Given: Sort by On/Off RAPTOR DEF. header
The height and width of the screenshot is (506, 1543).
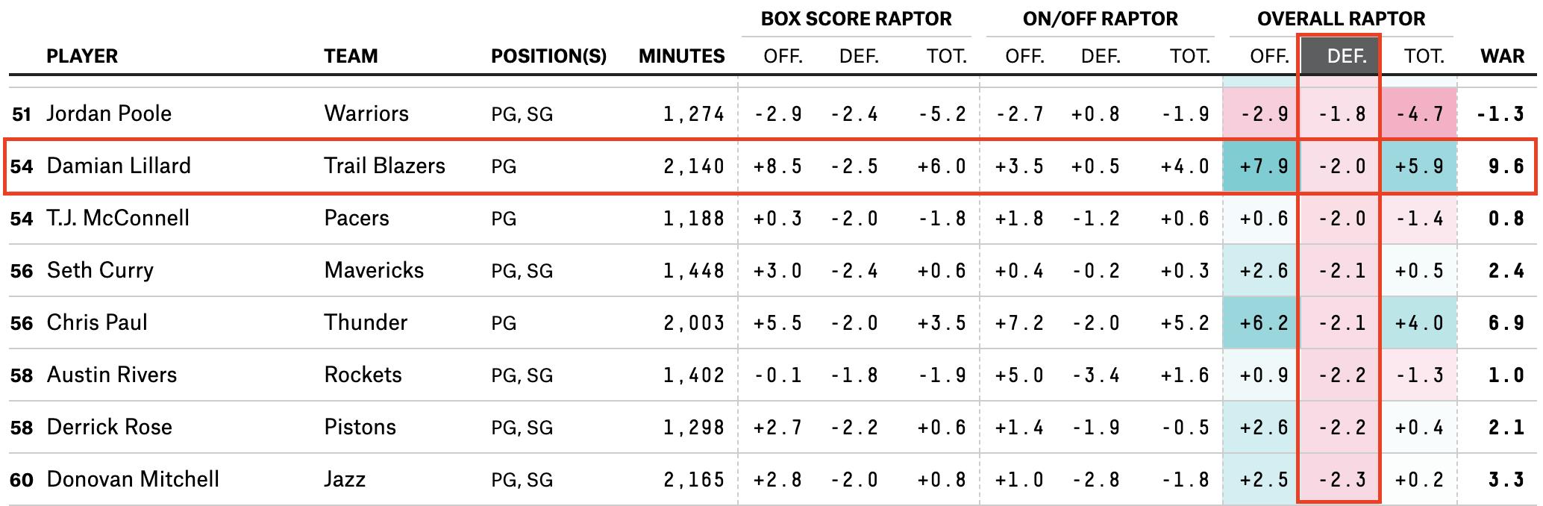Looking at the screenshot, I should [x=1101, y=57].
